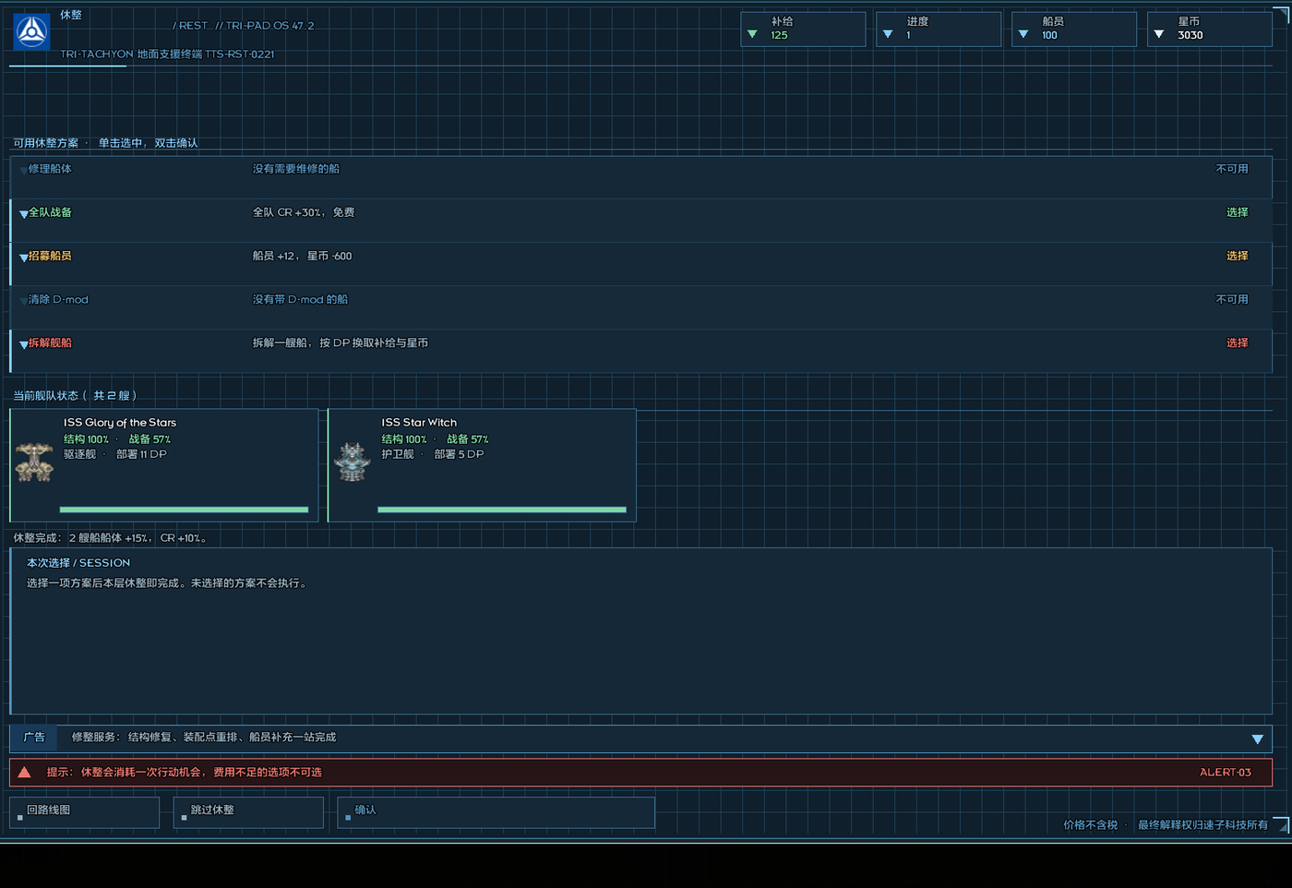Image resolution: width=1292 pixels, height=888 pixels.
Task: Expand the 拆解舰船 row triangle
Action: [x=23, y=344]
